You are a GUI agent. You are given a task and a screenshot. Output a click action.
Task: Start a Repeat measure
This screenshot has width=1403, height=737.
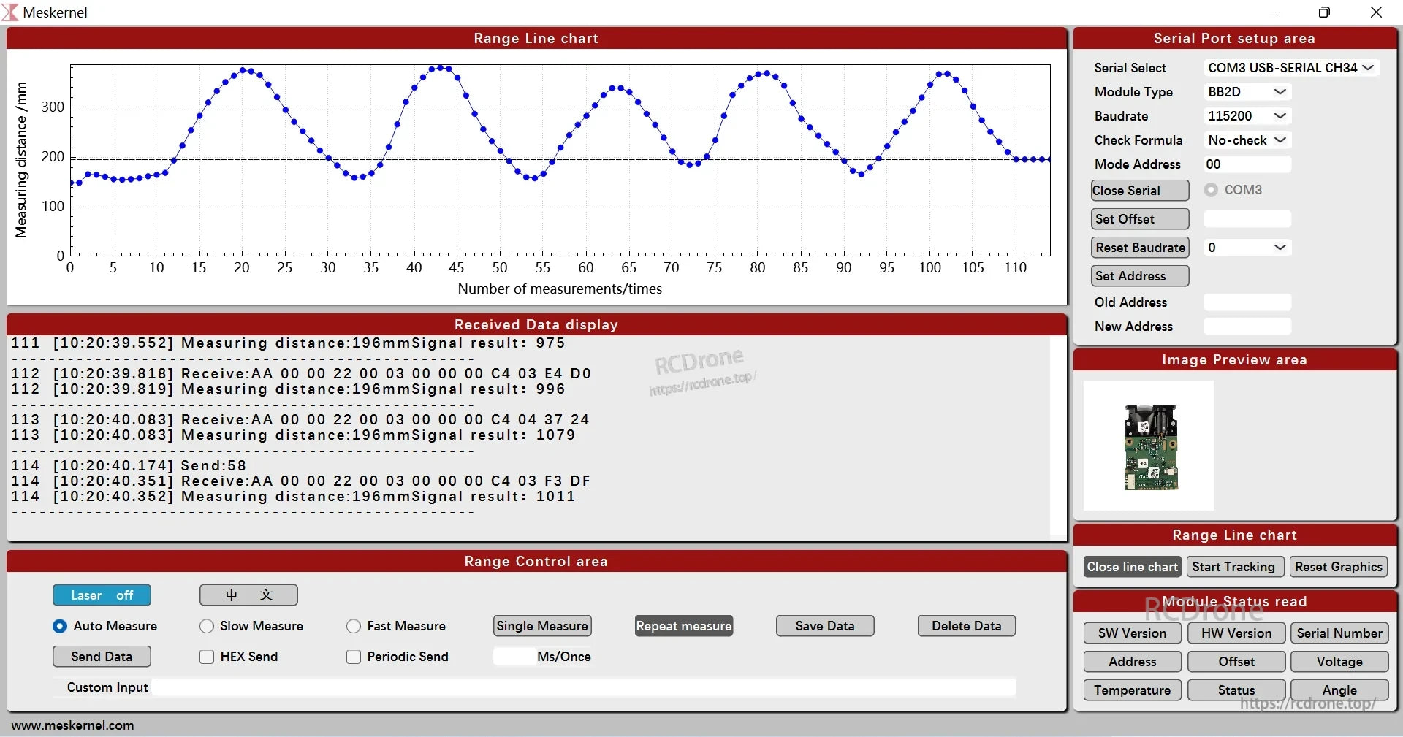tap(683, 626)
